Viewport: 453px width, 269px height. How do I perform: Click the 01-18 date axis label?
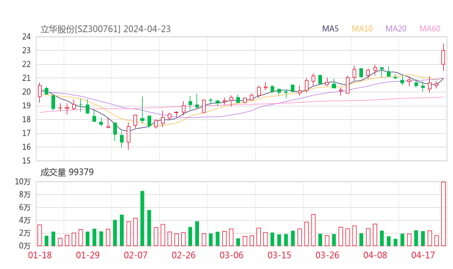point(40,255)
